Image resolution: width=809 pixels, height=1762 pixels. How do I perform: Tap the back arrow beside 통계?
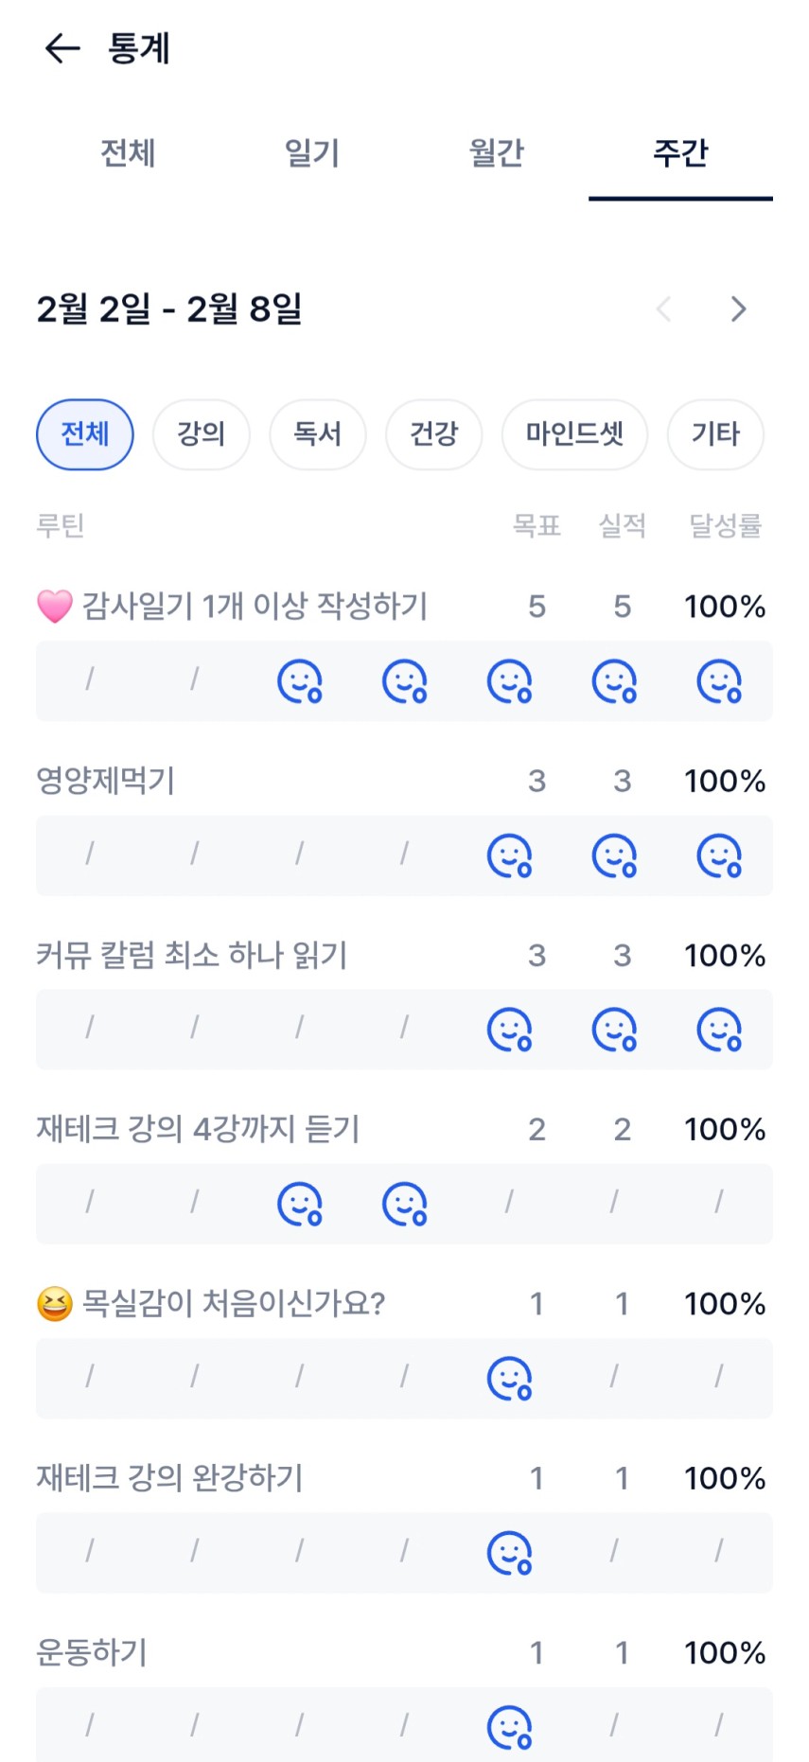click(x=62, y=48)
